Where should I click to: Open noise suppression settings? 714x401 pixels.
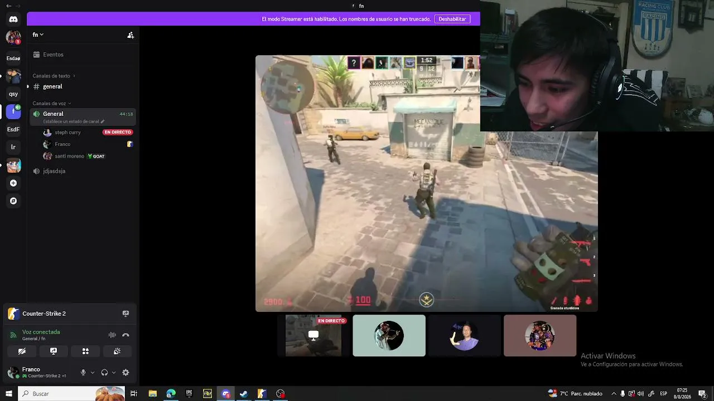[112, 335]
